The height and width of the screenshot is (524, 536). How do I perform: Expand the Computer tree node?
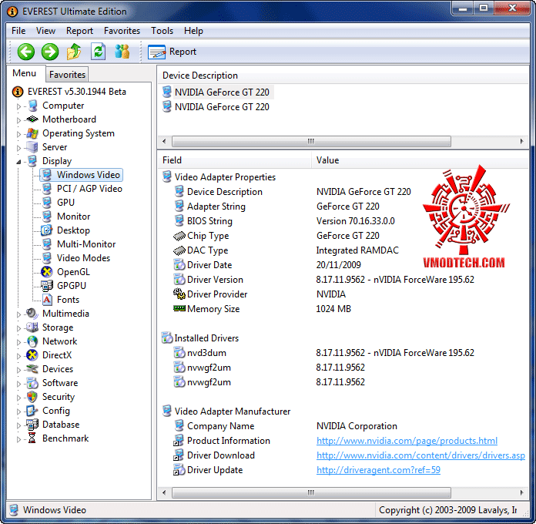(18, 106)
